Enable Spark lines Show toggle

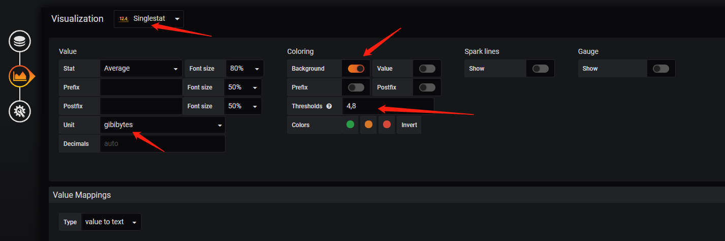click(540, 69)
